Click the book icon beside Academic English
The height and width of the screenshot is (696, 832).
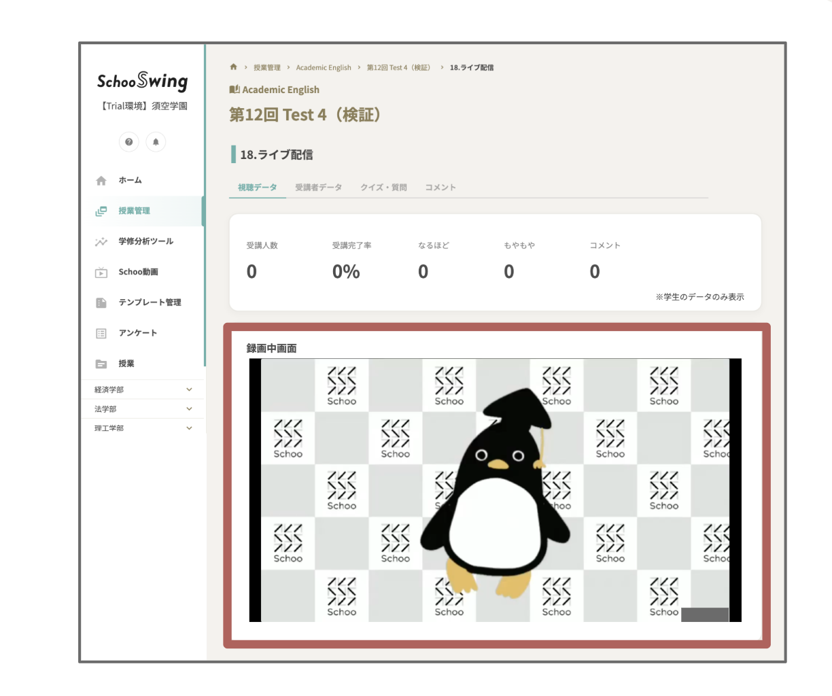point(235,90)
